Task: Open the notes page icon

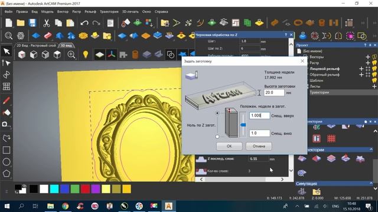Action: tap(110, 23)
